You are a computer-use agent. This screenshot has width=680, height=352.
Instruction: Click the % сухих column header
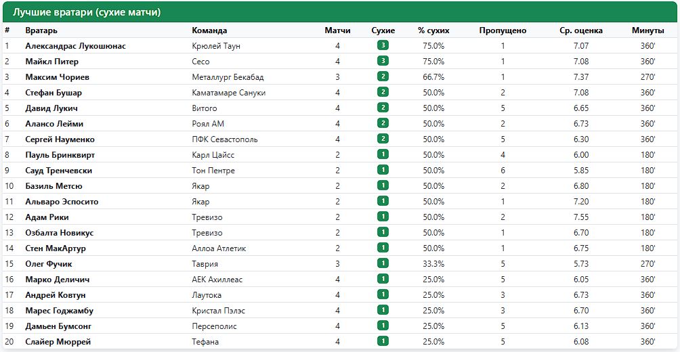point(433,30)
